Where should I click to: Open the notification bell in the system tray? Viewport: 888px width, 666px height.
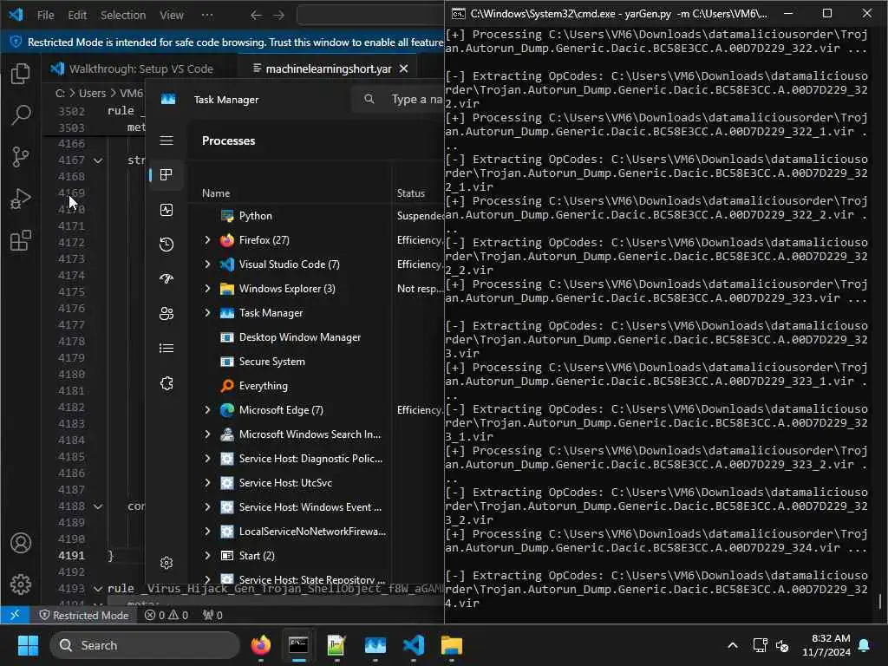pos(865,645)
